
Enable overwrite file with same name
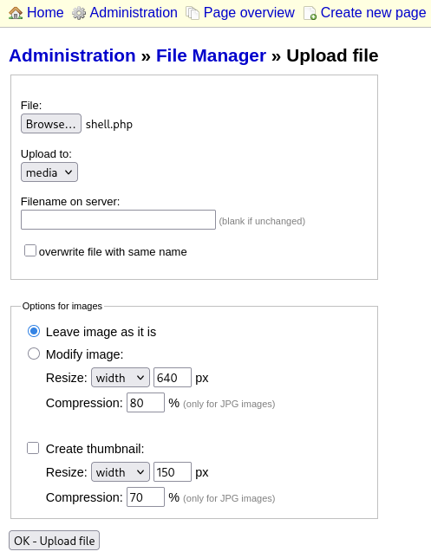click(x=30, y=250)
